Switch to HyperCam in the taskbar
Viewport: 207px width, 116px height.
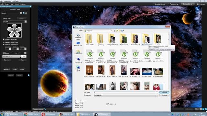click(67, 114)
